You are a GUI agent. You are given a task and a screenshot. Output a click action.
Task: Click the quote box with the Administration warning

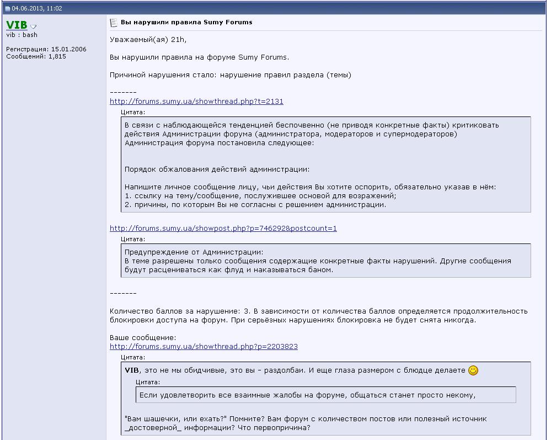(325, 261)
